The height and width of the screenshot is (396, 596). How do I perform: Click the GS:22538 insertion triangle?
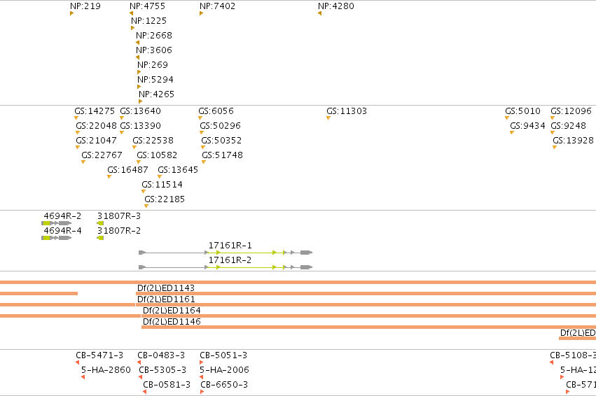click(x=134, y=148)
